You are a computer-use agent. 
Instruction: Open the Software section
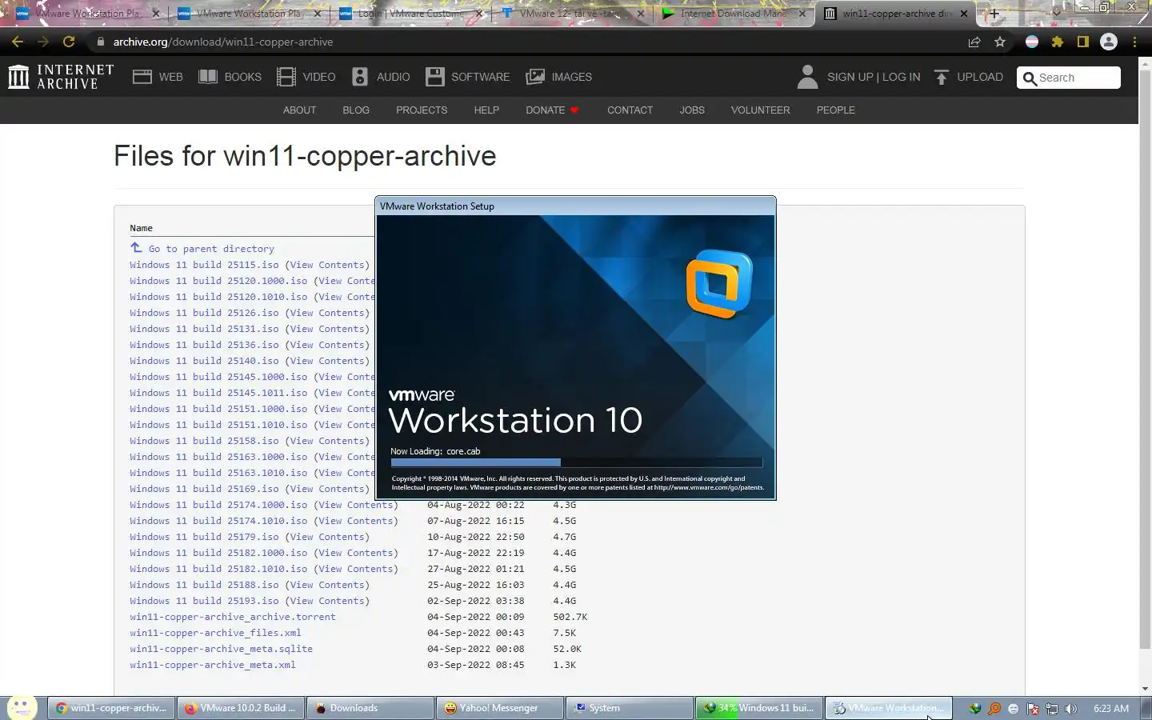point(467,77)
